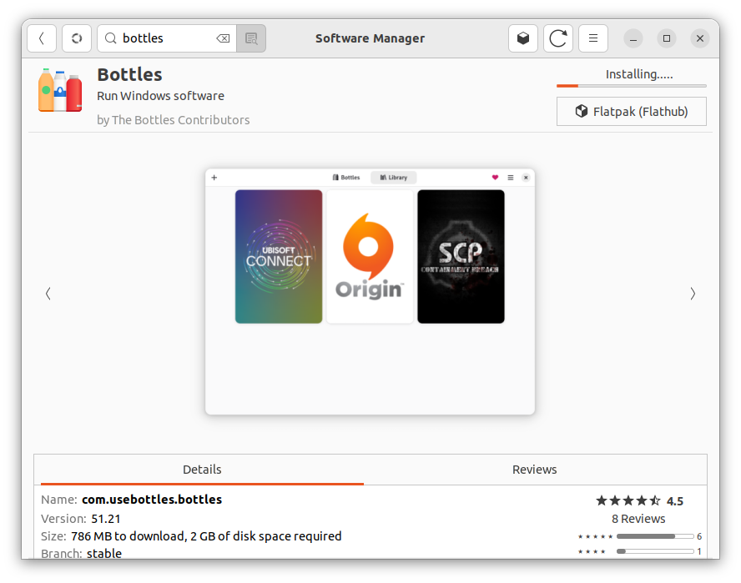The image size is (741, 583).
Task: Toggle search in descriptions button
Action: (x=251, y=38)
